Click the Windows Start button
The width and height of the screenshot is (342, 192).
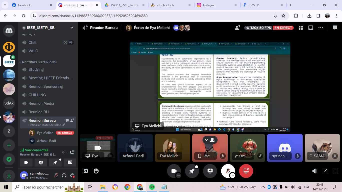point(6,187)
